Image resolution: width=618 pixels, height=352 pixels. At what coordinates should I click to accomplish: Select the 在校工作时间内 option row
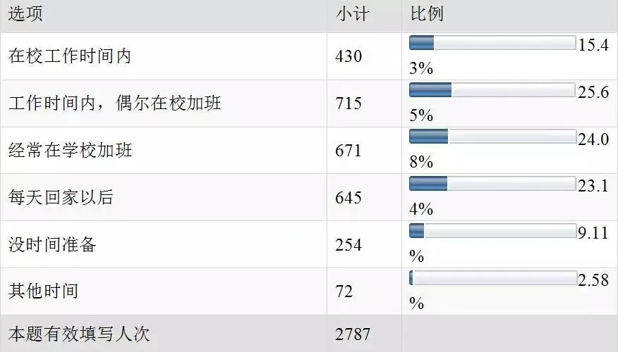coord(70,56)
